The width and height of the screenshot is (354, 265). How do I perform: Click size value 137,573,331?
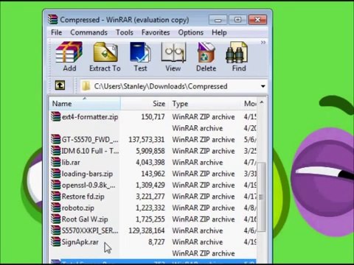[x=147, y=140]
